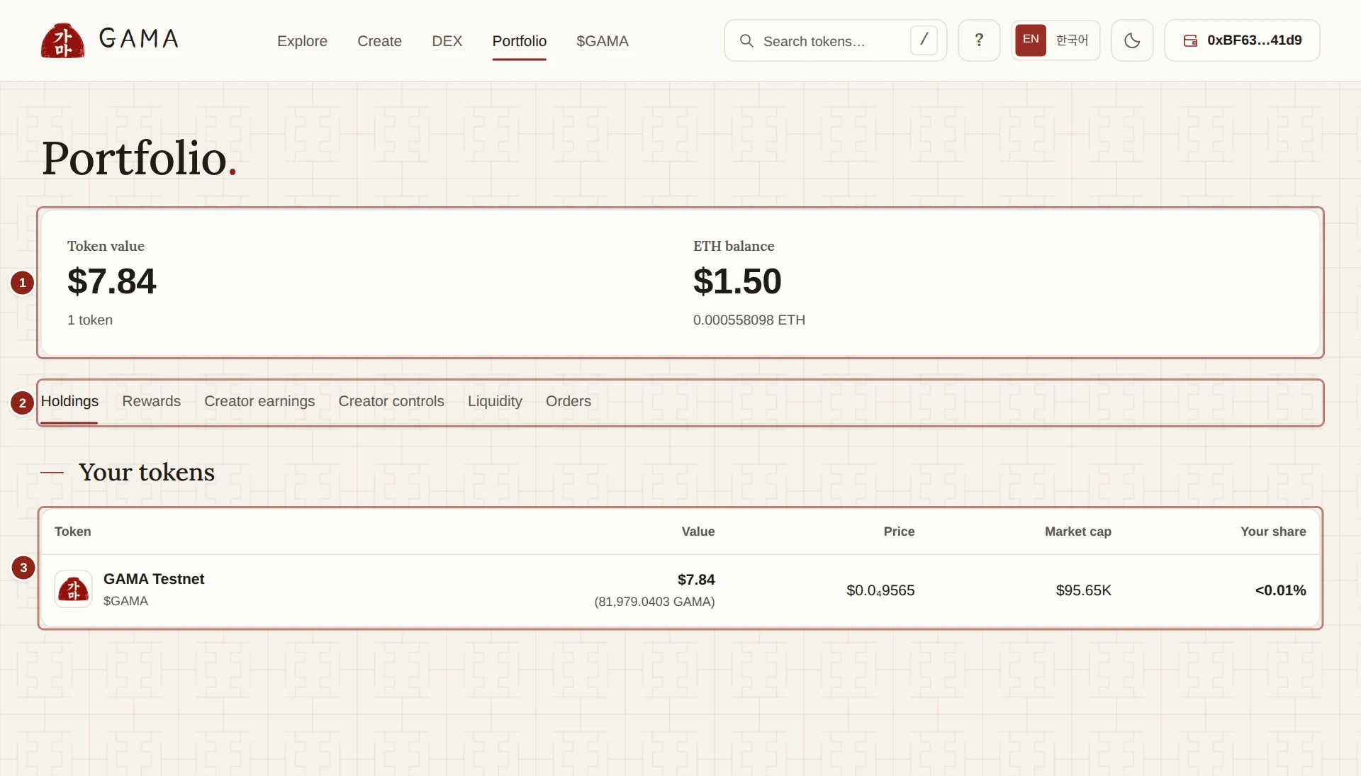Click the Value column header
The width and height of the screenshot is (1361, 776).
tap(698, 532)
